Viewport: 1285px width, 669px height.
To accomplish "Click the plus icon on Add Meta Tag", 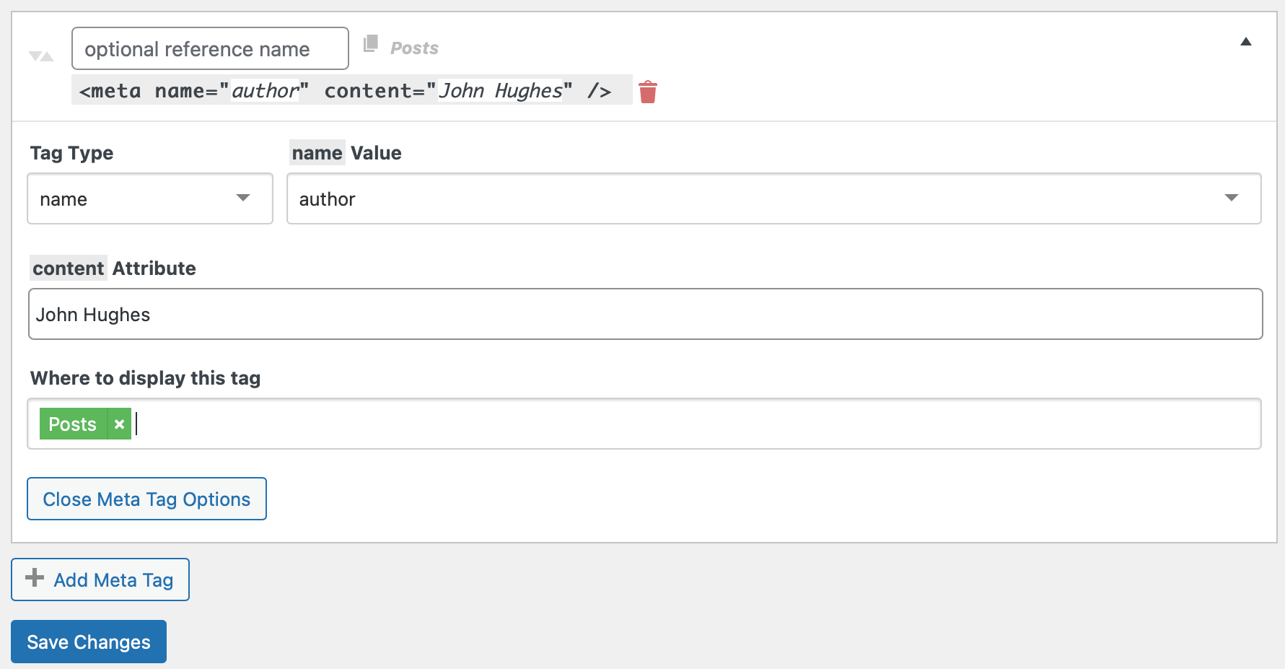I will point(33,578).
